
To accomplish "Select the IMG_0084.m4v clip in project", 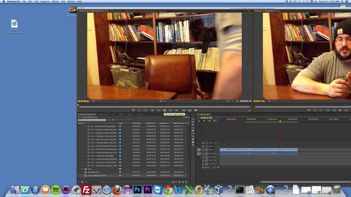I will pos(93,172).
